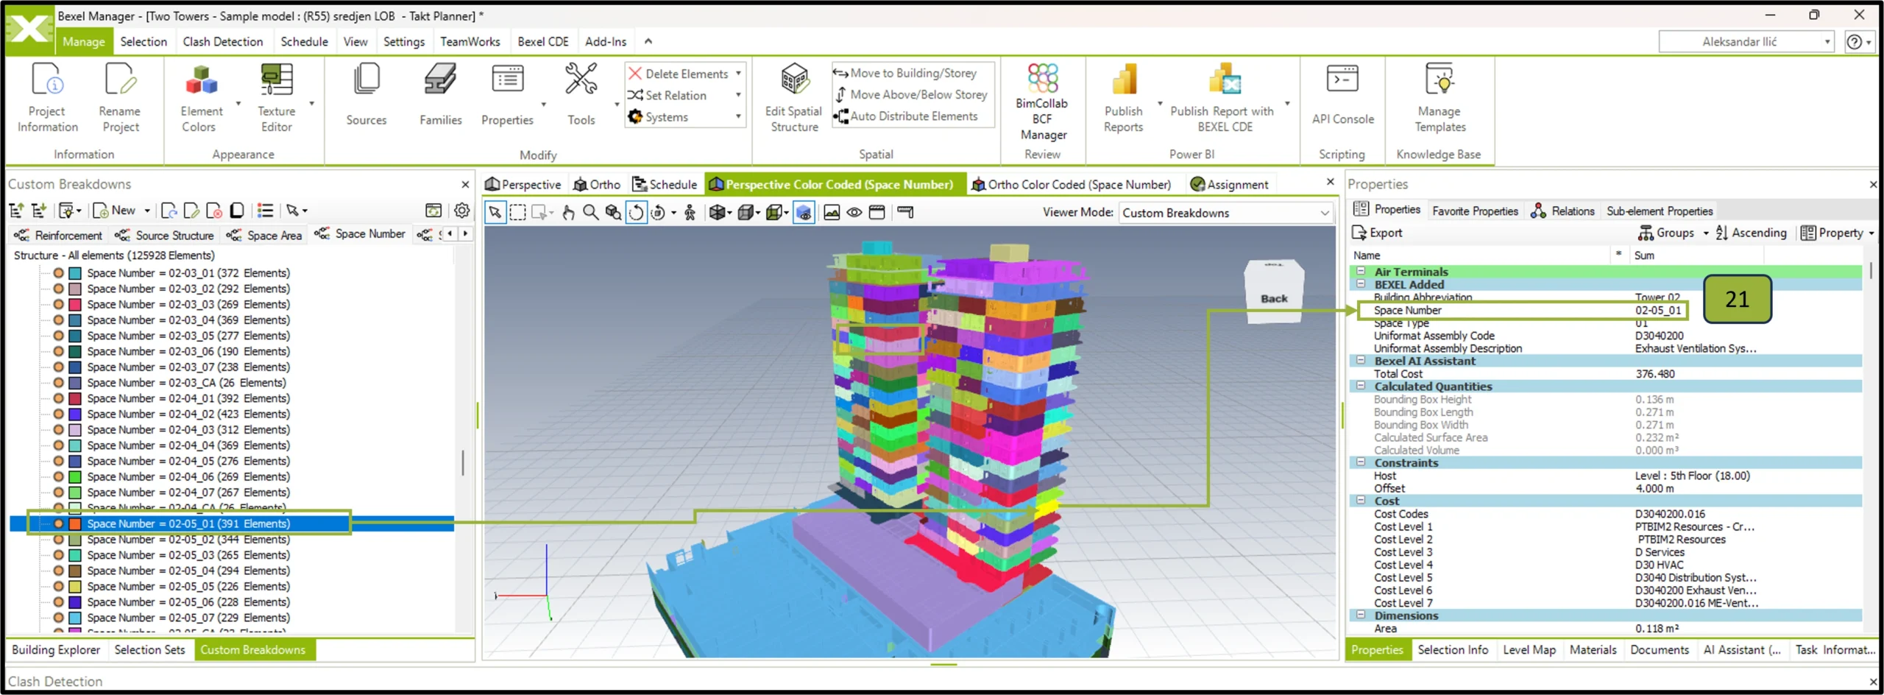Activate the rectangle marquee select tool
The height and width of the screenshot is (695, 1884).
tap(518, 213)
